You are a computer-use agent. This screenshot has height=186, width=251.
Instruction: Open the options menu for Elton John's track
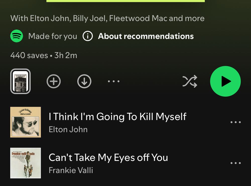(x=235, y=122)
